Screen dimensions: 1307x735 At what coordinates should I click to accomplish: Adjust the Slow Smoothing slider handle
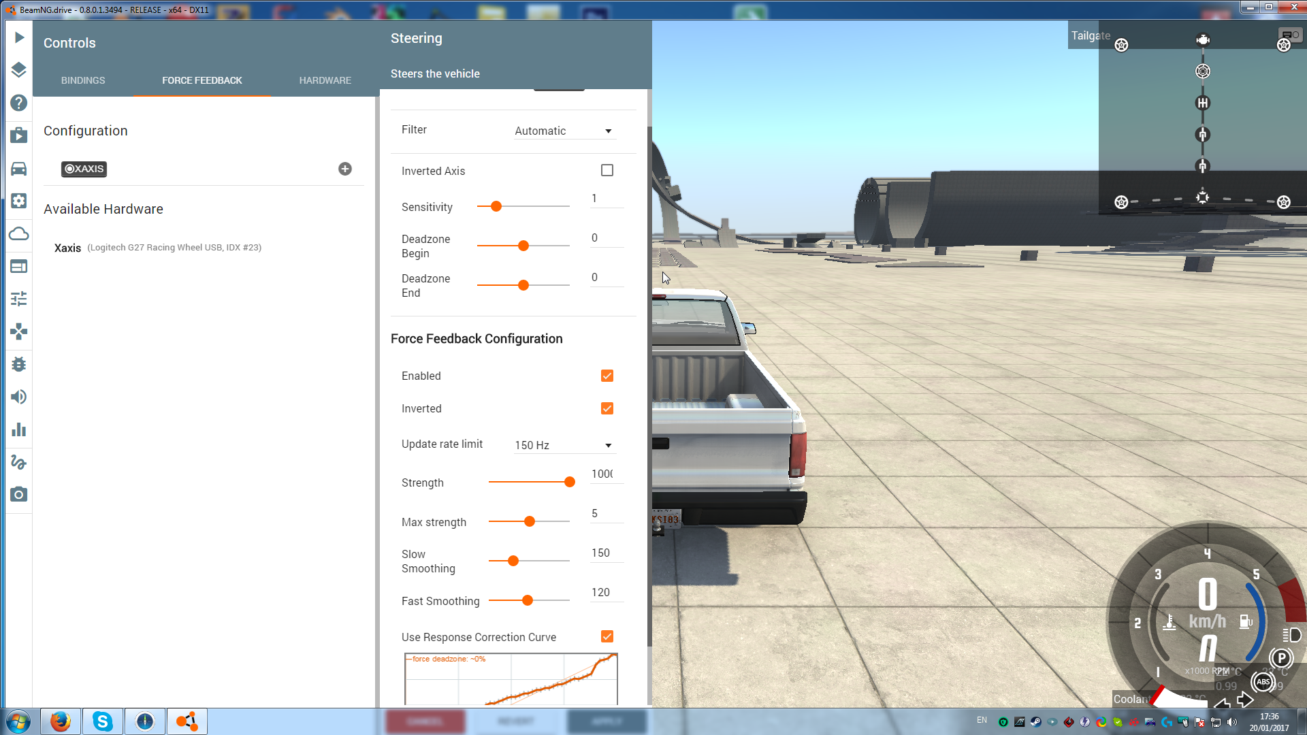[x=513, y=561]
